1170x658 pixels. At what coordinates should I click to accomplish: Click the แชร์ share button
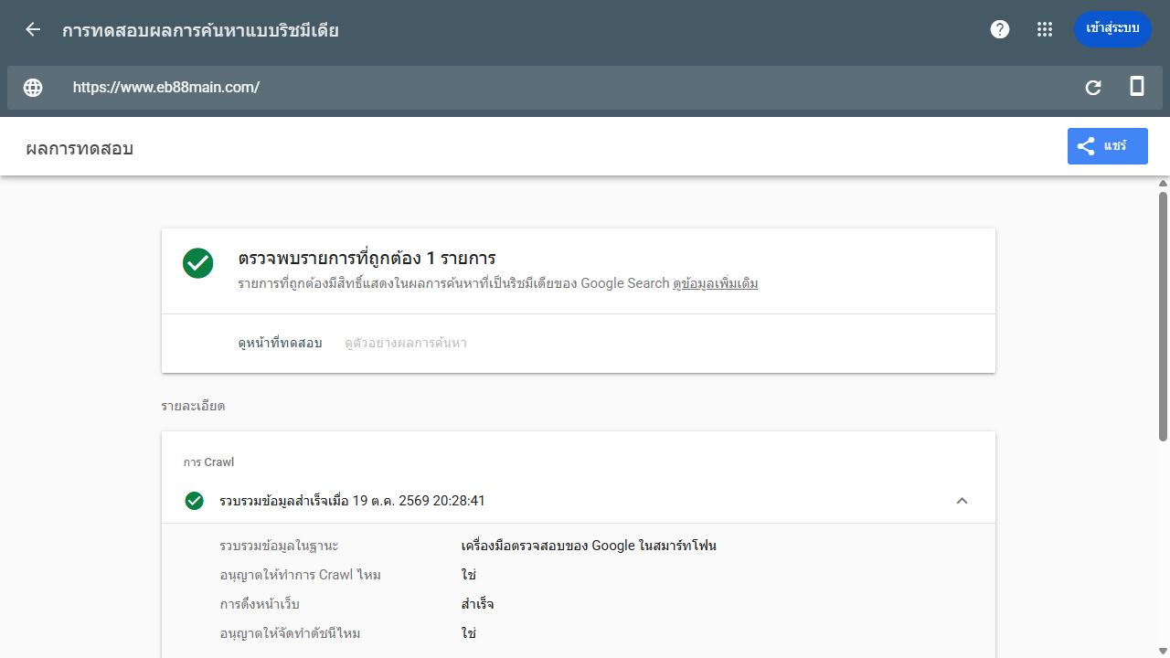(x=1108, y=146)
